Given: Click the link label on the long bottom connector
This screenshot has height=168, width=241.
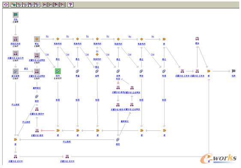Looking at the screenshot, I should 67,141.
